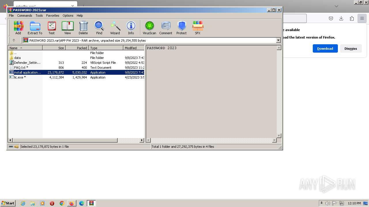The height and width of the screenshot is (207, 369).
Task: Open Firefox downloads arrow icon
Action: click(341, 18)
